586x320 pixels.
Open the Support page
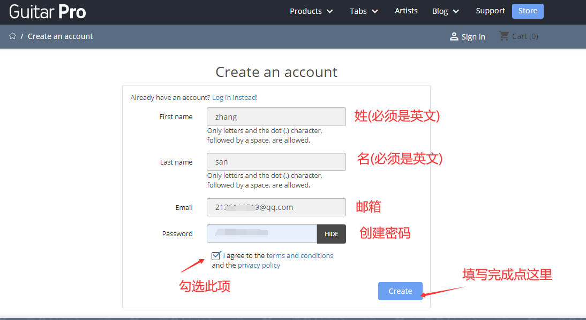click(x=490, y=11)
